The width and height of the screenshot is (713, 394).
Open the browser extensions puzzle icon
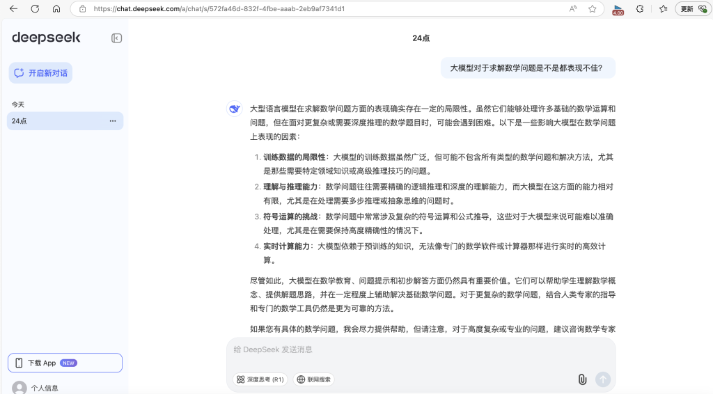pos(640,8)
